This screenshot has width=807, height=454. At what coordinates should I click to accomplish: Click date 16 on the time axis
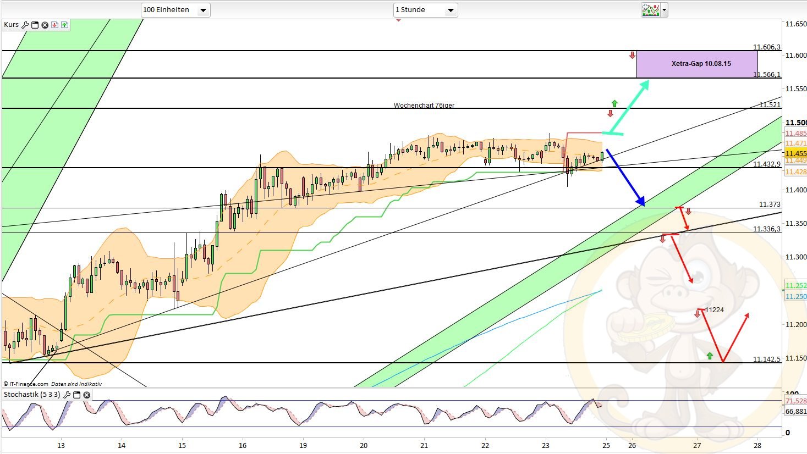click(x=243, y=446)
